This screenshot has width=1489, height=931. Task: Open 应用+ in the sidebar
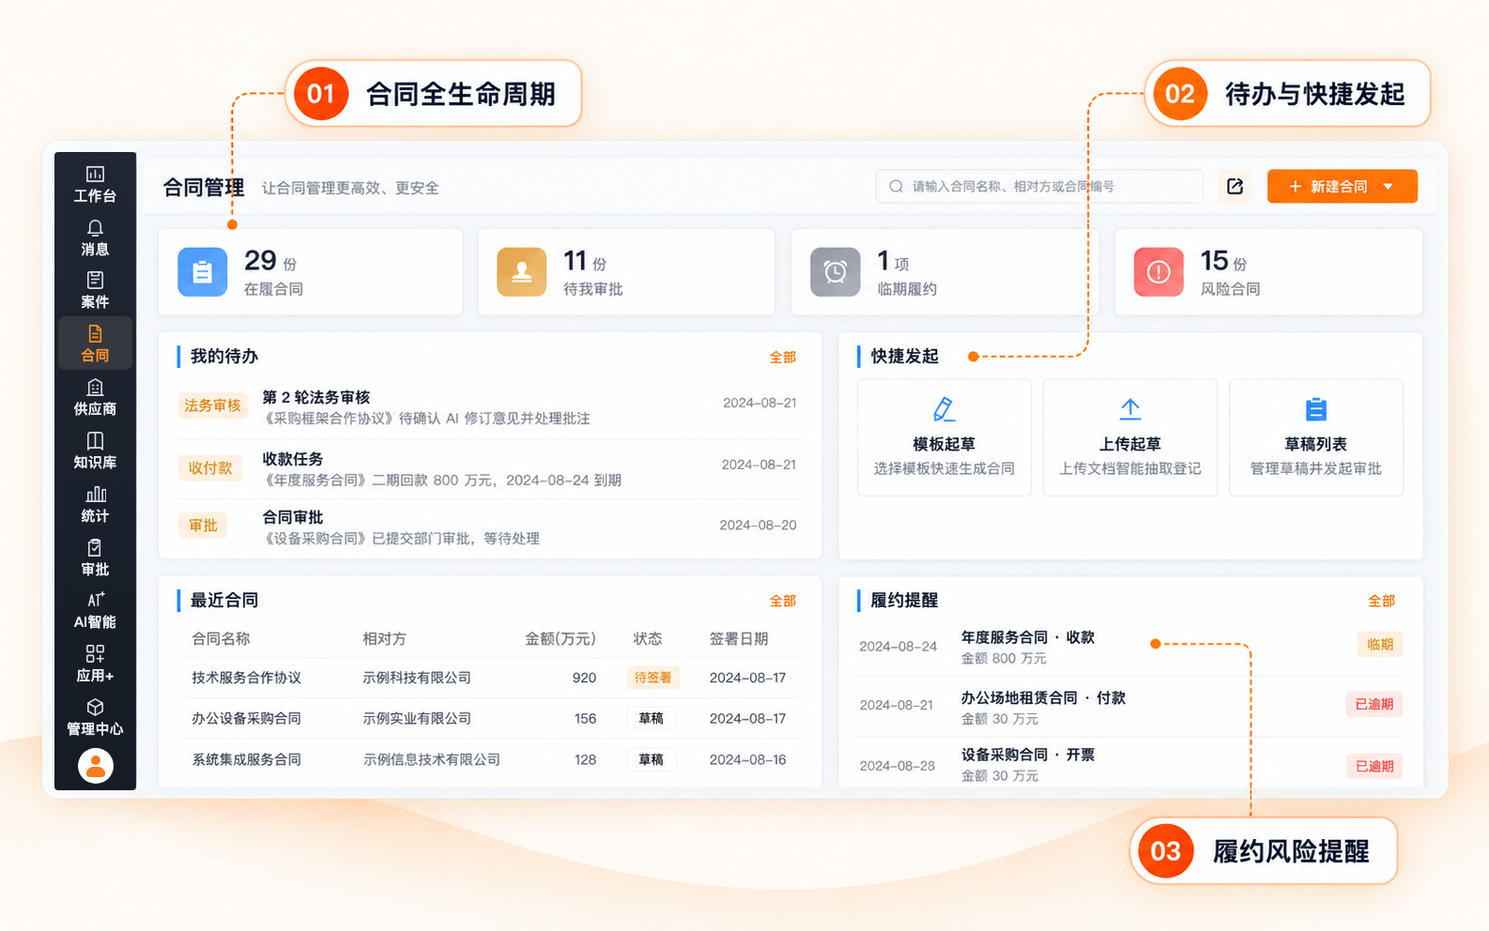[95, 664]
